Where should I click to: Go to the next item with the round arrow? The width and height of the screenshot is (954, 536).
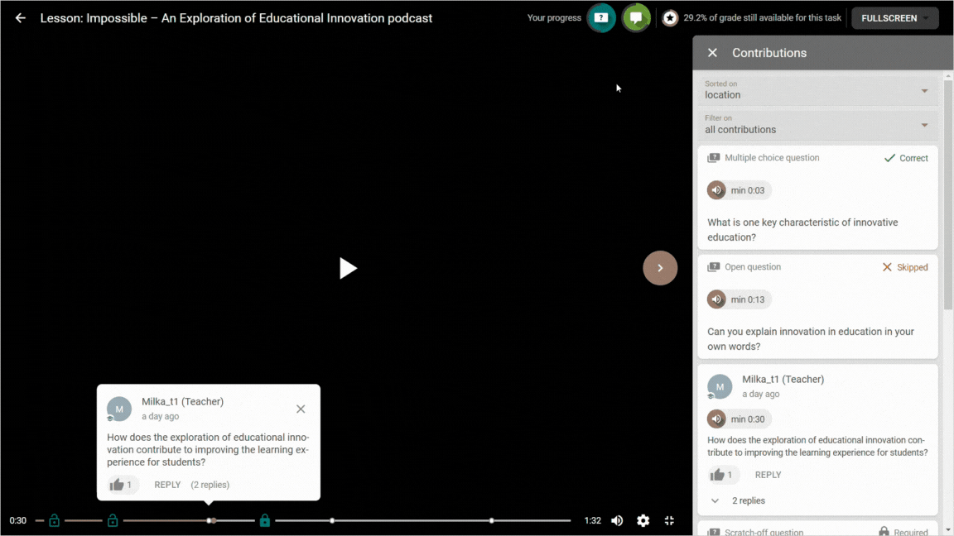coord(660,268)
